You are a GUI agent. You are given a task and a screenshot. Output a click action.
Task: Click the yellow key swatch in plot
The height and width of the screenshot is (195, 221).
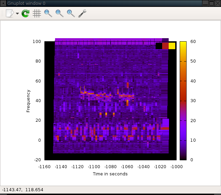(x=172, y=46)
